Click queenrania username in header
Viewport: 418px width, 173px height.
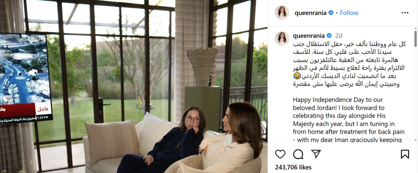coord(310,13)
